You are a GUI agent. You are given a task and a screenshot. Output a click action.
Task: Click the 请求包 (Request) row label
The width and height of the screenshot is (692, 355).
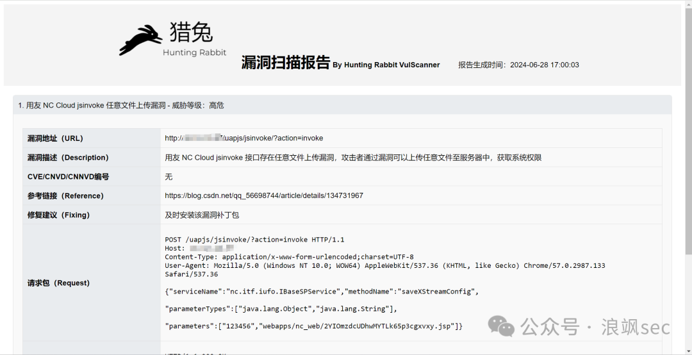(x=58, y=283)
